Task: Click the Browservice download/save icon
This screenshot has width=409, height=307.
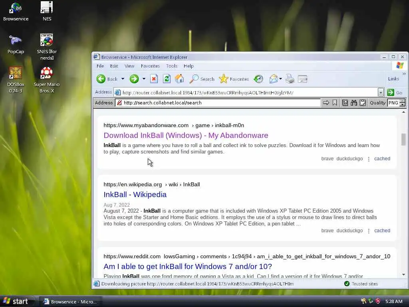Action: tap(345, 103)
